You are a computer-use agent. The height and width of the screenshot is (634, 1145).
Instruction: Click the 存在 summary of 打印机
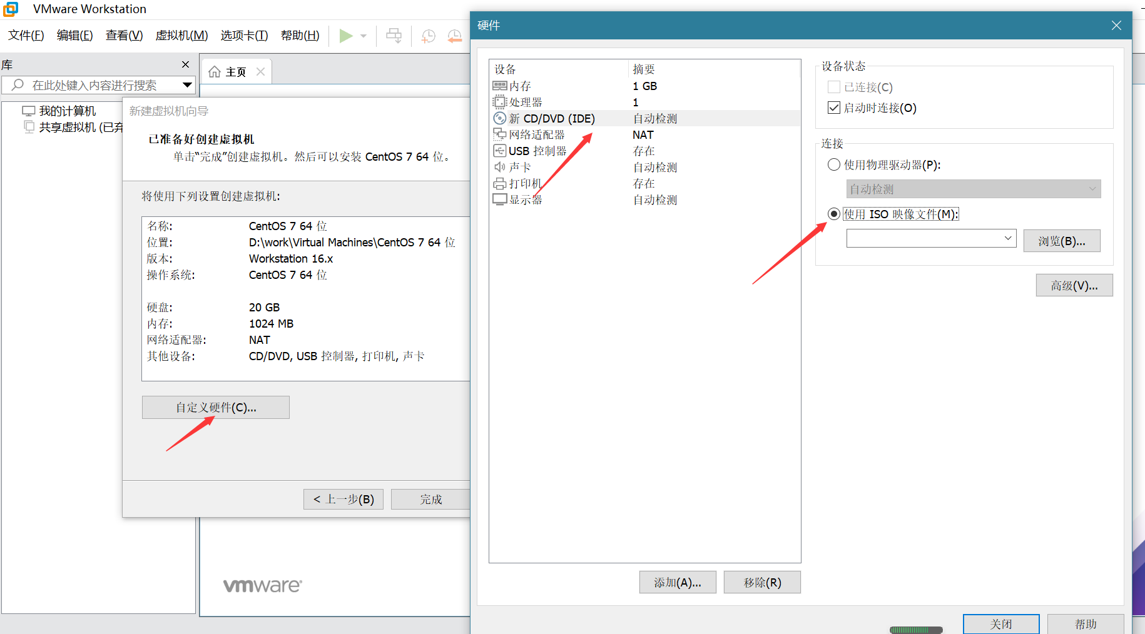point(644,183)
